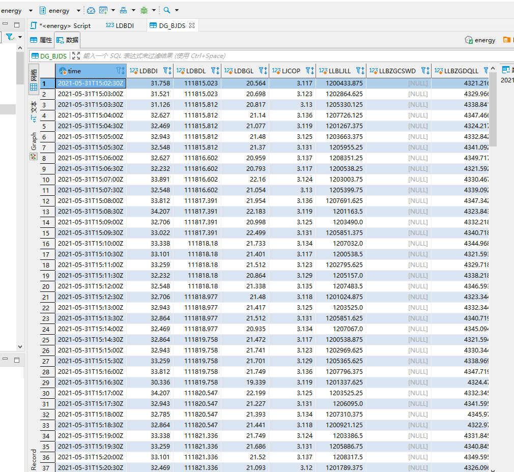
Task: Select row number 1 header
Action: pyautogui.click(x=47, y=83)
